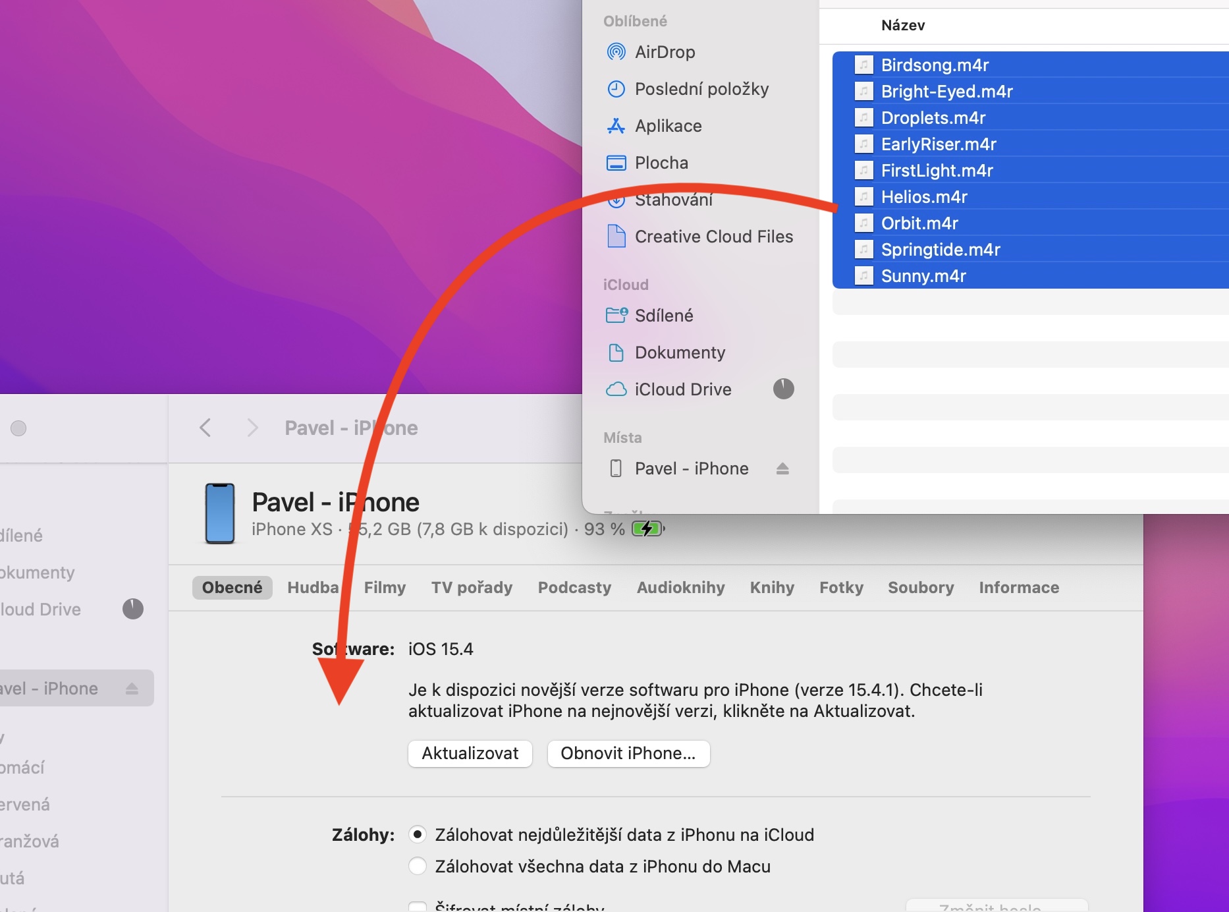Image resolution: width=1229 pixels, height=912 pixels.
Task: Click the iCloud Drive pie indicator in back window
Action: [x=133, y=609]
